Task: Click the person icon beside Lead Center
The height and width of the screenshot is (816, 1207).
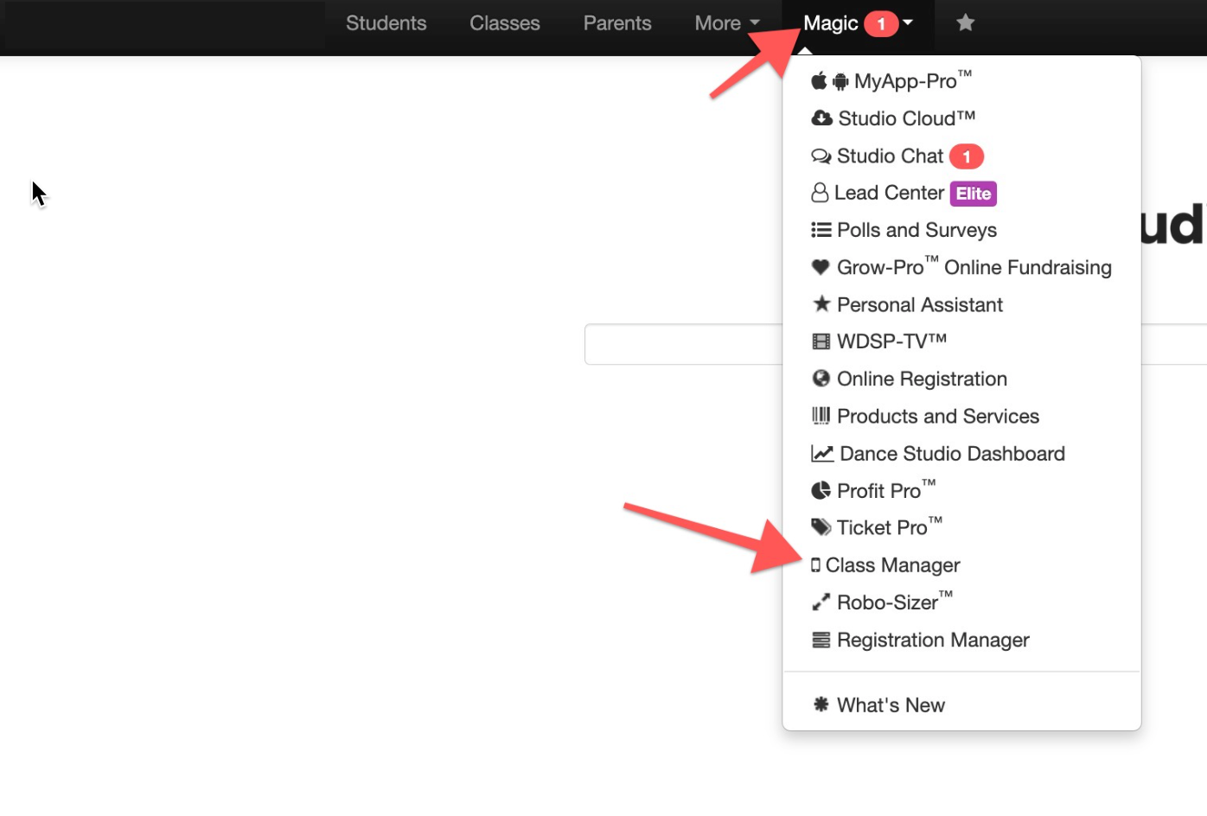Action: (820, 193)
